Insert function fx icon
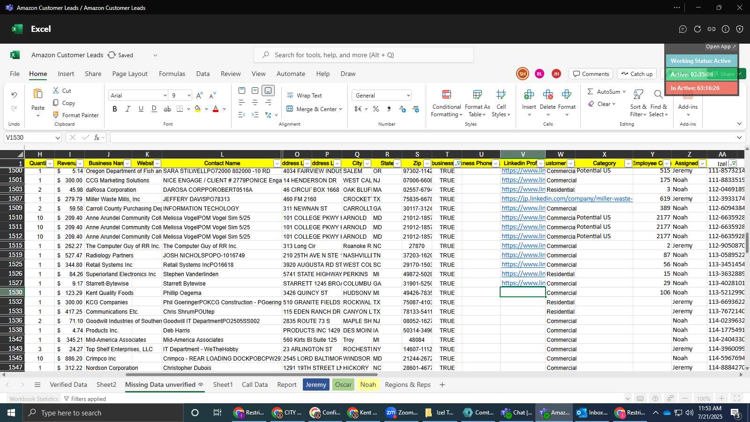The height and width of the screenshot is (422, 750). [x=97, y=137]
